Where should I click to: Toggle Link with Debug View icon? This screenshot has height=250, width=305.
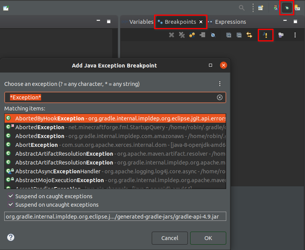[249, 35]
